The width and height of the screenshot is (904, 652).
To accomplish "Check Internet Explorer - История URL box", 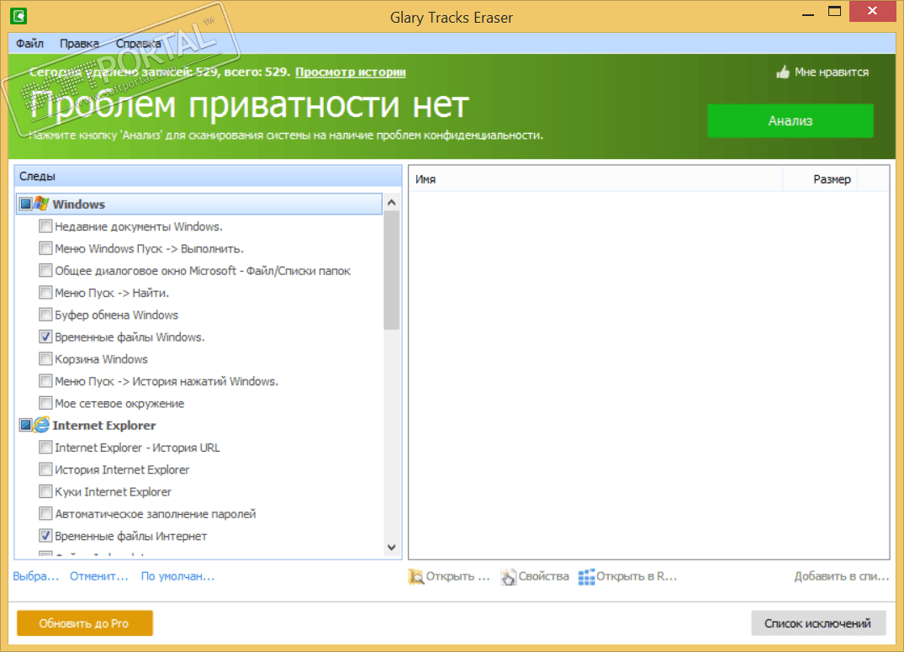I will pos(45,448).
